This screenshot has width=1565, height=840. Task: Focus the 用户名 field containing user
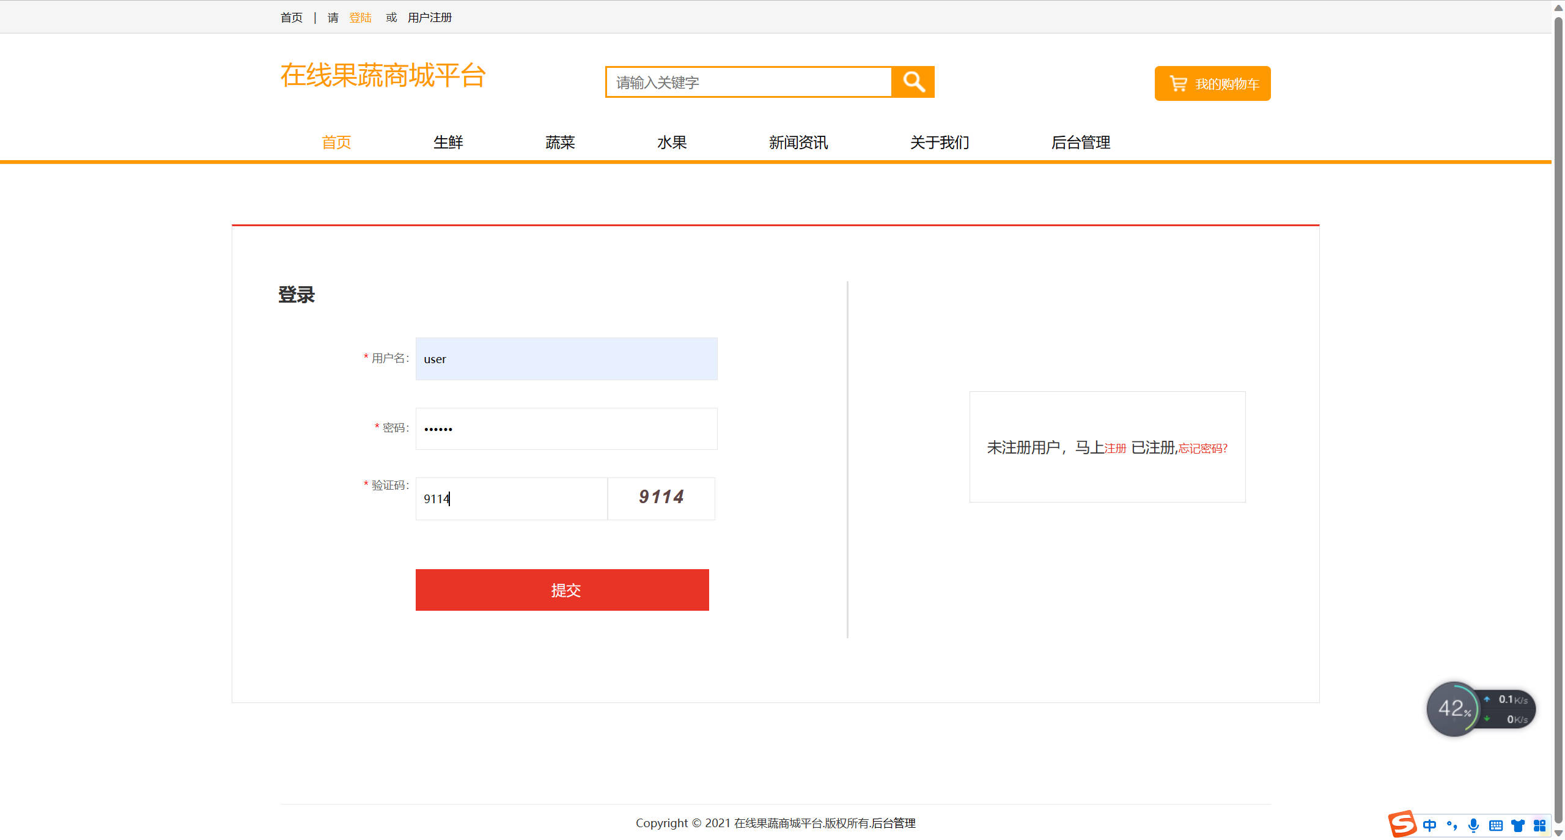coord(565,359)
